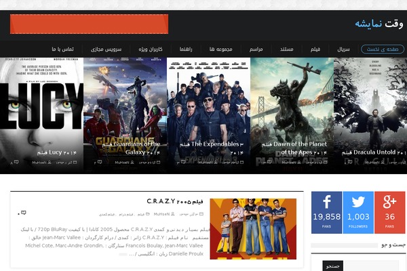
Task: Open the Guardians of the Galaxy slide title
Action: (131, 148)
